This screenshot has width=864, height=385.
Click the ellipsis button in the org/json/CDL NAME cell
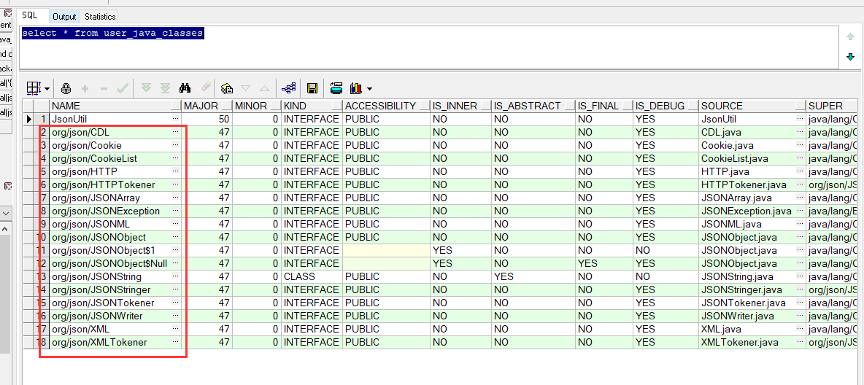[176, 132]
